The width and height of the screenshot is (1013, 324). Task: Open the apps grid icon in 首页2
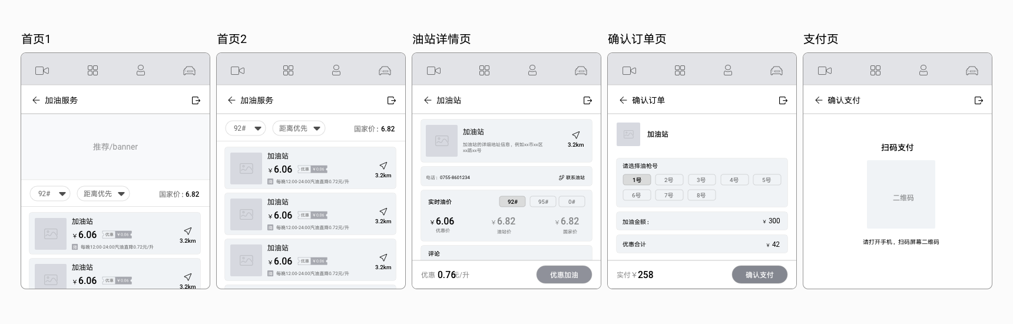(288, 71)
